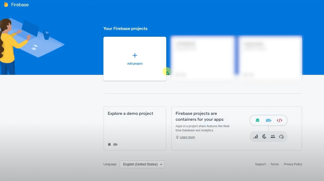Image resolution: width=324 pixels, height=181 pixels.
Task: Click the Android icon in demo project card
Action: pyautogui.click(x=109, y=144)
